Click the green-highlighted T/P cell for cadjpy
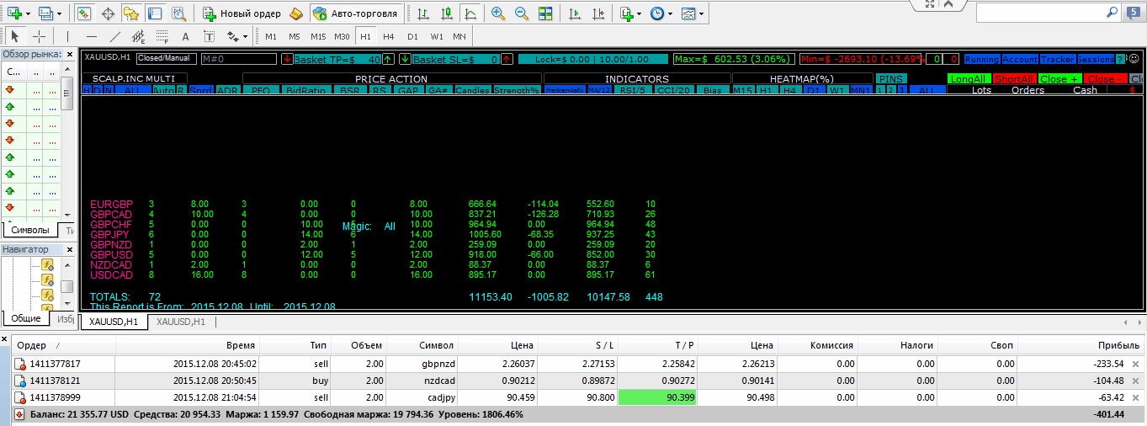 [657, 397]
